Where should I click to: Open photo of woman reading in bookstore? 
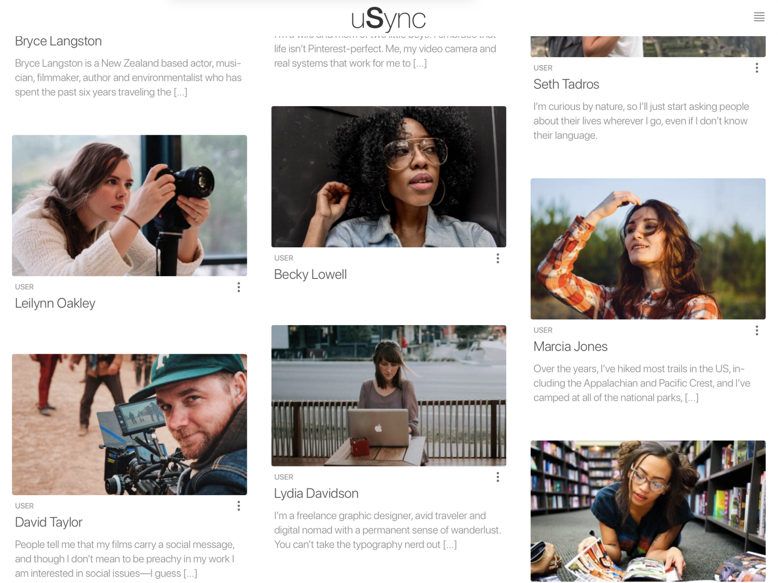coord(648,510)
